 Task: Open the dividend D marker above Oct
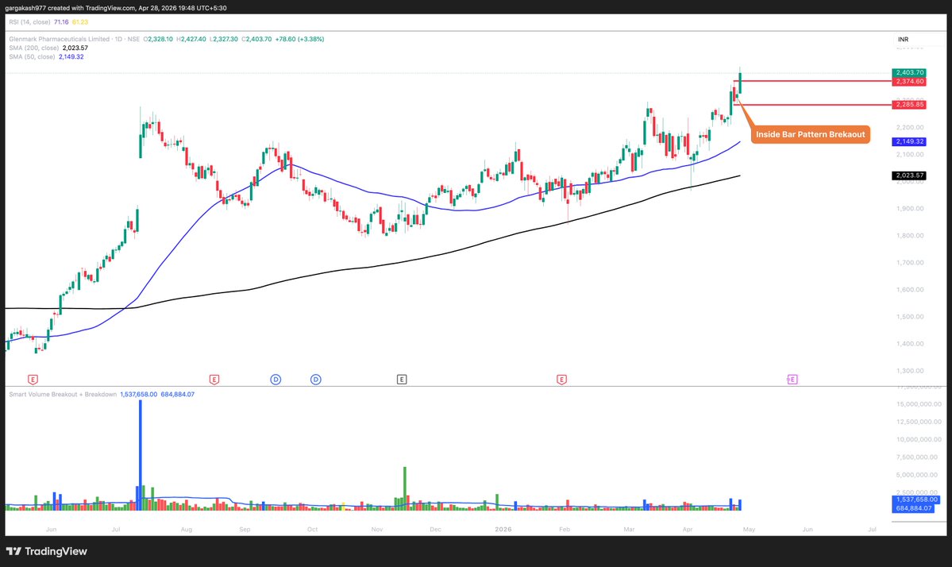point(316,380)
